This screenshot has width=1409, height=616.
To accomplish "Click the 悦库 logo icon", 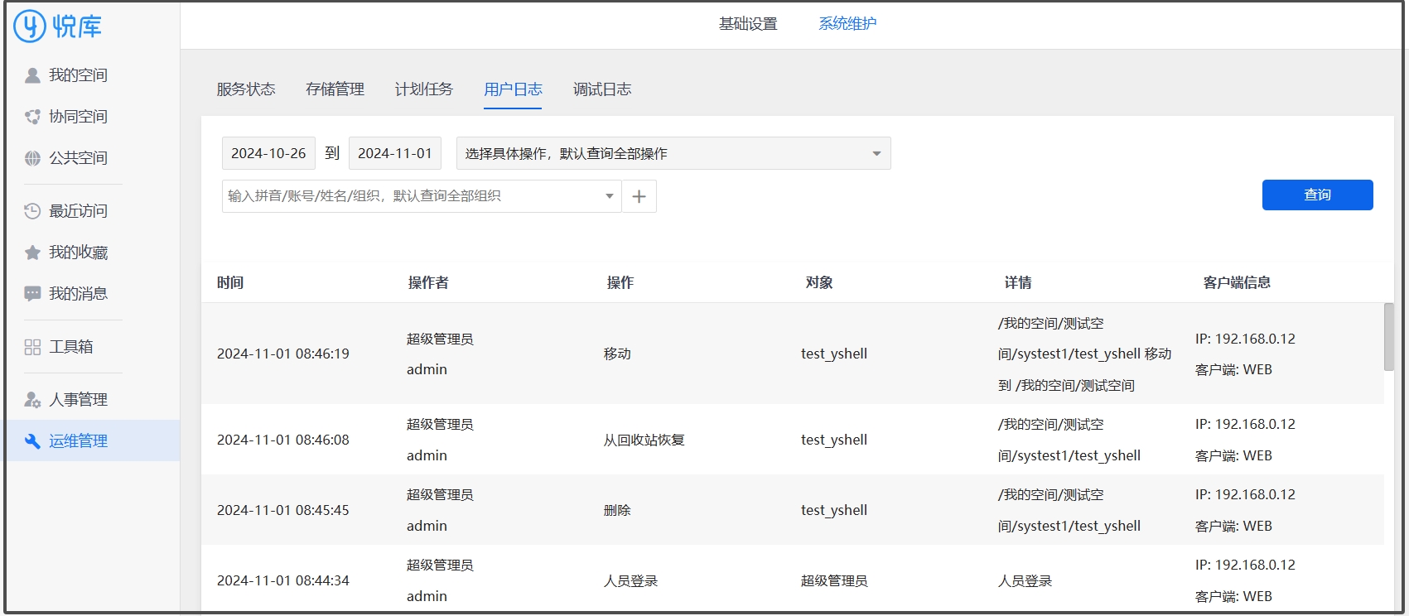I will [x=30, y=26].
